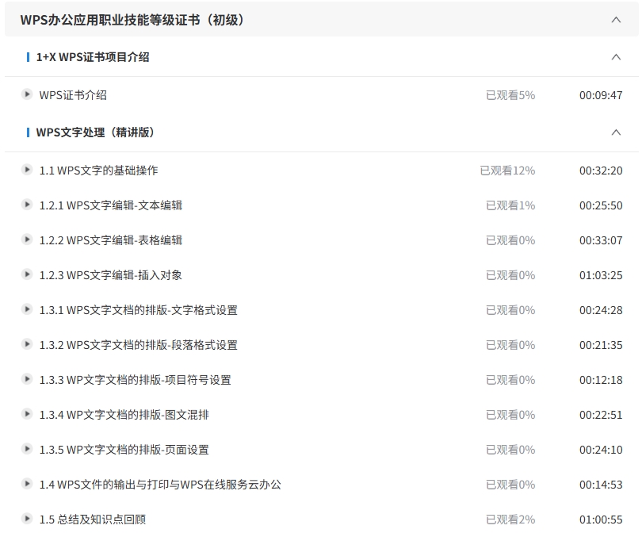The width and height of the screenshot is (642, 533).
Task: Open lesson 1.3.1 文字格式设置
Action: (139, 310)
